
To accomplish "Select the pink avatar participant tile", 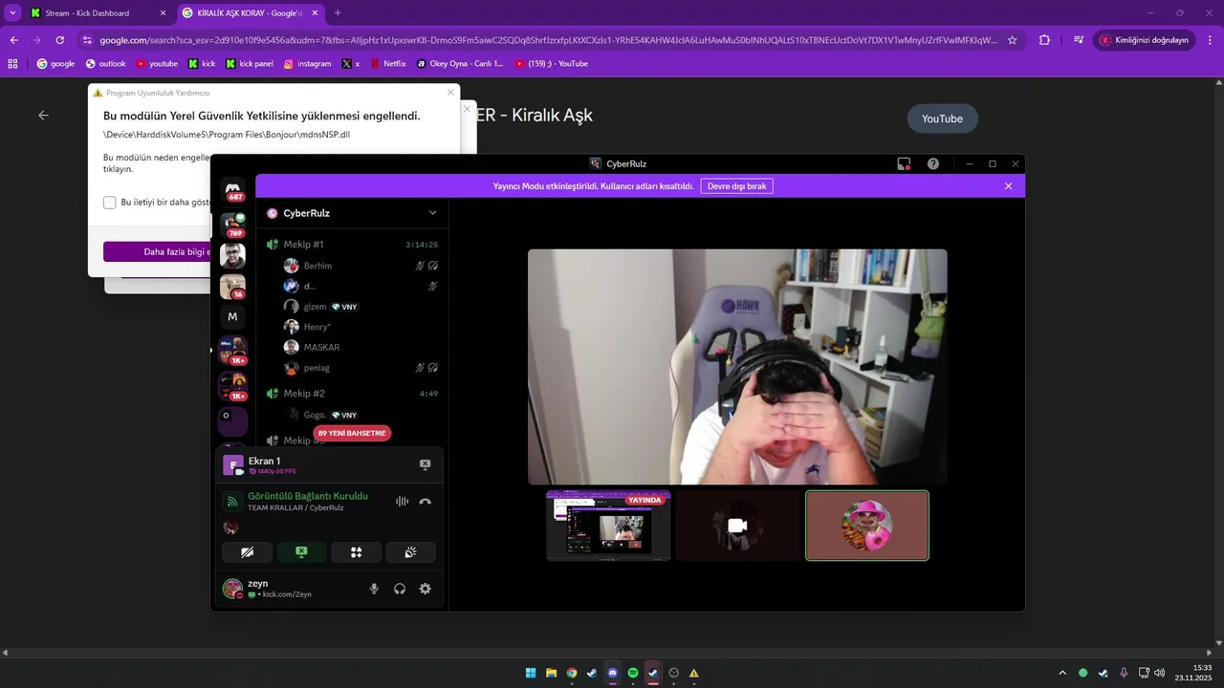I will click(x=867, y=526).
